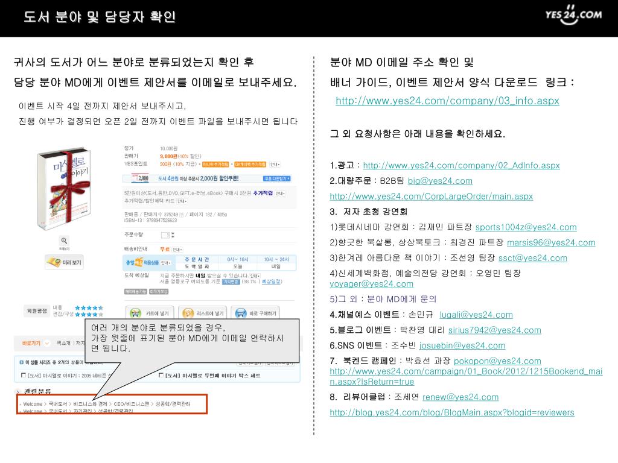
Task: Open the CorpLargeOrder/main.aspx link
Action: pyautogui.click(x=431, y=196)
